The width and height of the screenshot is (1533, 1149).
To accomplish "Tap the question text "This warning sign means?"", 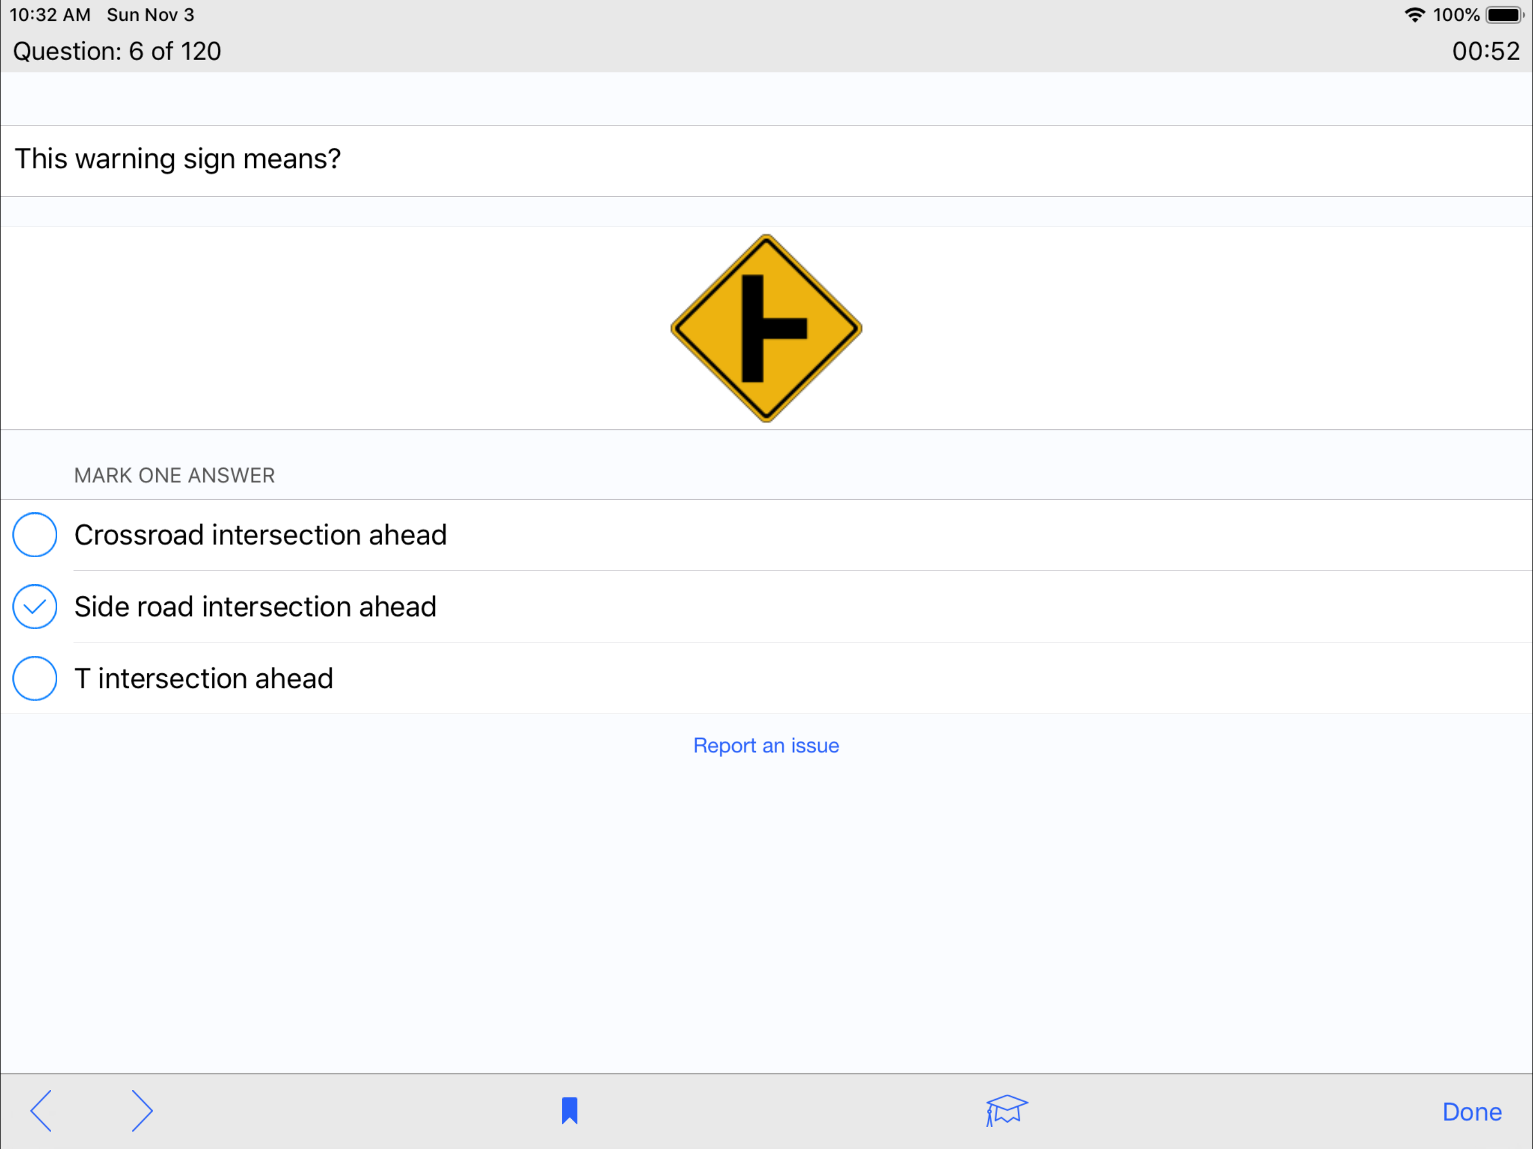I will pyautogui.click(x=178, y=159).
